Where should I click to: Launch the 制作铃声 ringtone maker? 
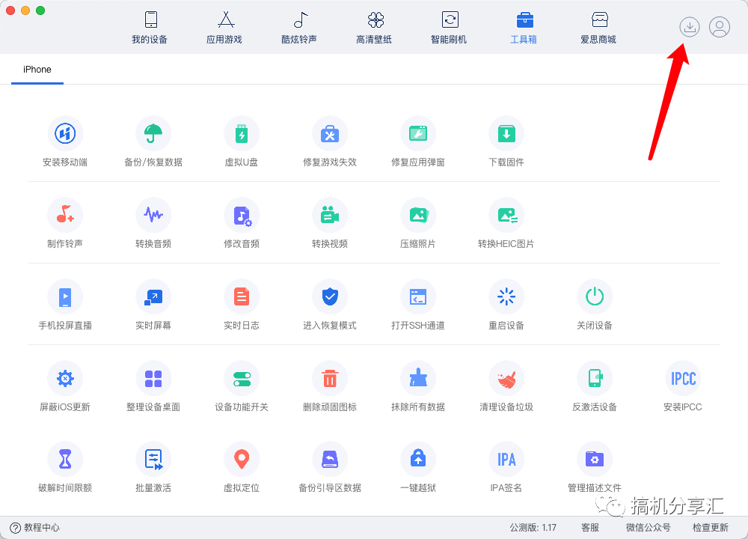pyautogui.click(x=65, y=222)
